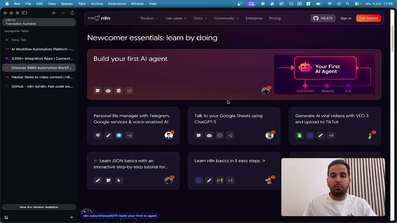This screenshot has height=223, width=397.
Task: Click the New Arc Version Available banner
Action: [39, 207]
